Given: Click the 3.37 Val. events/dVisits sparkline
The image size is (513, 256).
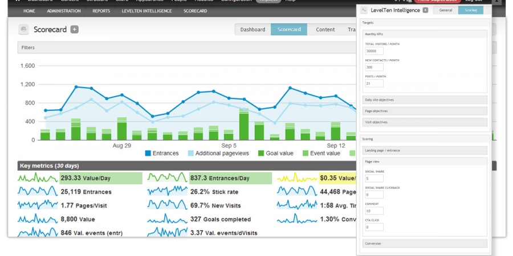Looking at the screenshot, I should (167, 233).
